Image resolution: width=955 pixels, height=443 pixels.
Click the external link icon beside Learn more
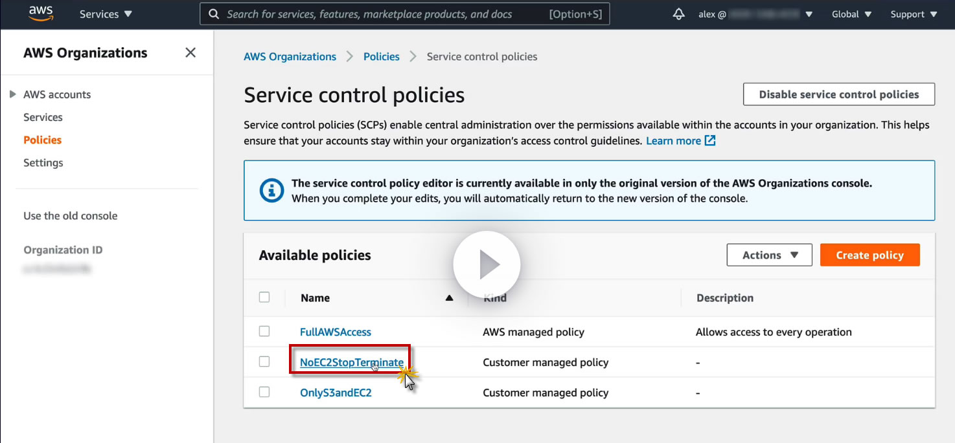(710, 141)
